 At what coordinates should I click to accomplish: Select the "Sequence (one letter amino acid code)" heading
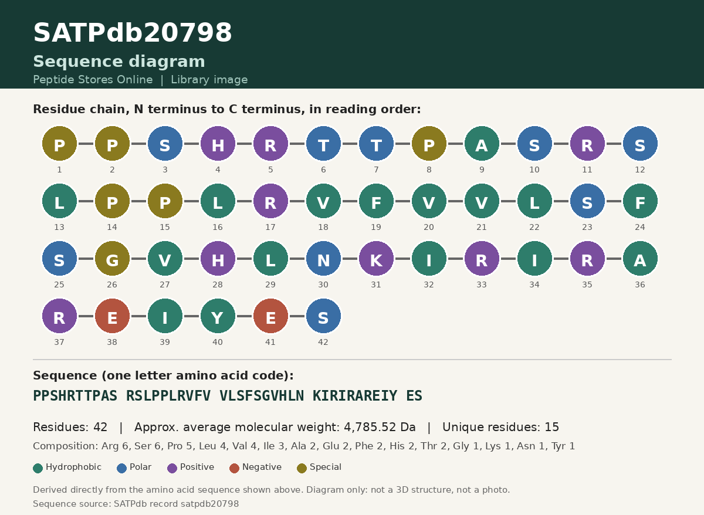point(163,376)
